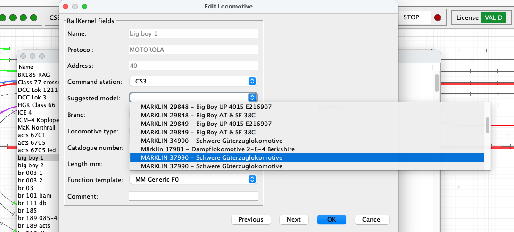The image size is (514, 232).
Task: Cancel the Edit Locomotive dialog
Action: click(x=371, y=220)
